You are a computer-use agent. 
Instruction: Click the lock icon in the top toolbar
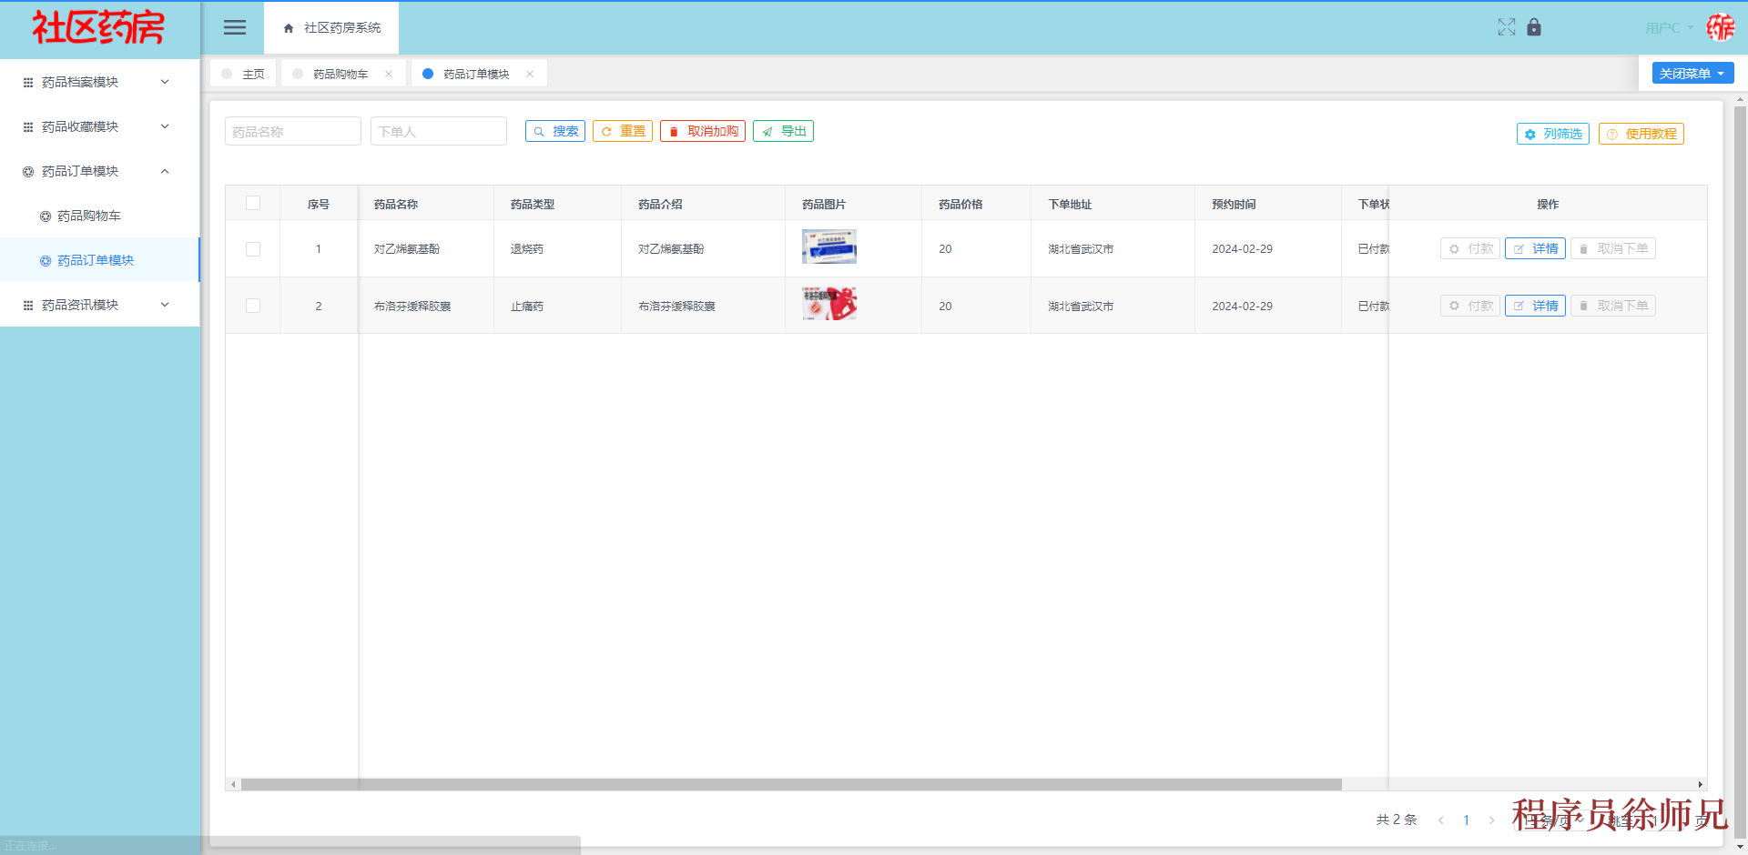tap(1534, 27)
